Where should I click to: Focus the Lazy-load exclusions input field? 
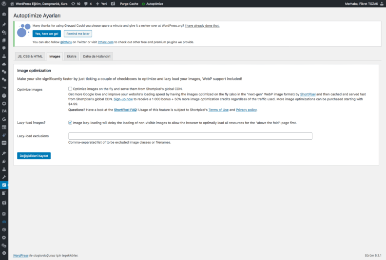click(x=190, y=136)
